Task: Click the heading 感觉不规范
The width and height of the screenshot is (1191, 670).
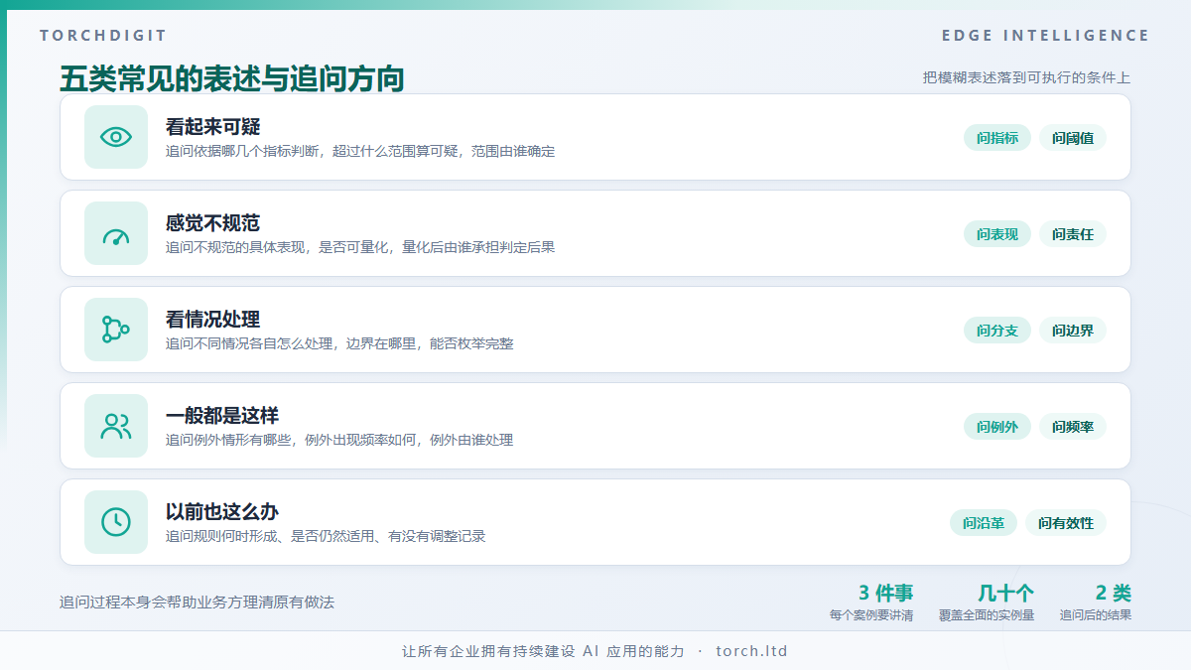Action: coord(212,222)
